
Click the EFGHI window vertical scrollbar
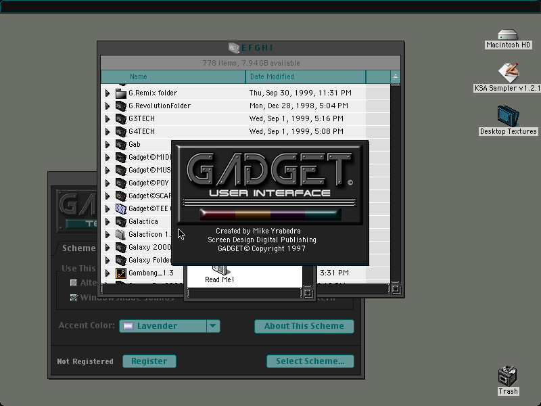pos(396,183)
